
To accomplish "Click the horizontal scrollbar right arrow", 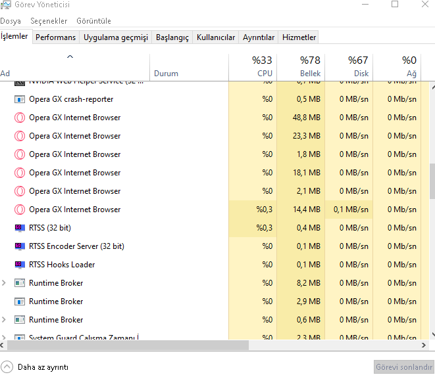I will point(424,346).
